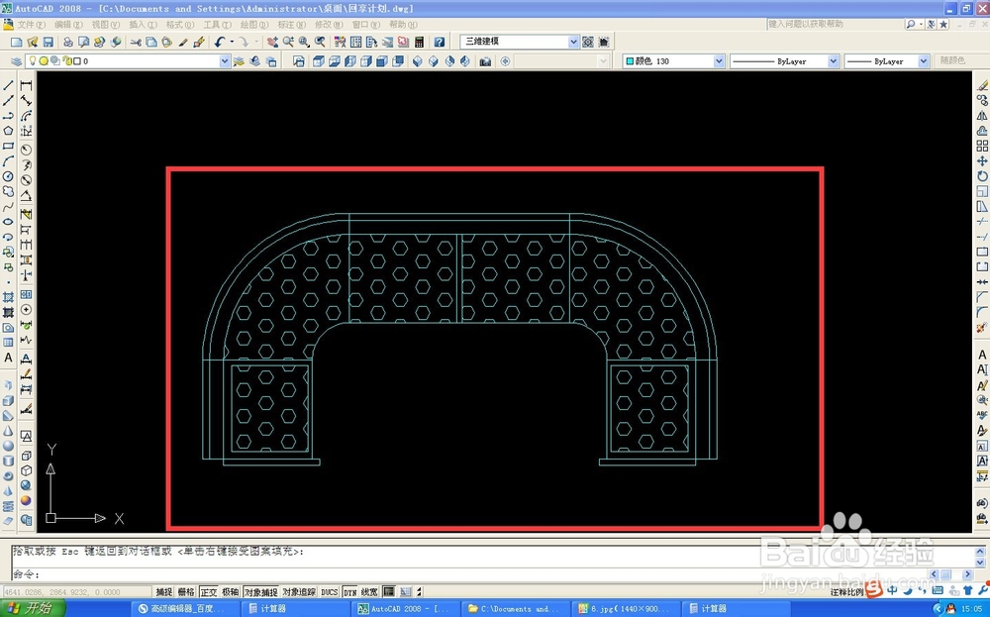
Task: Click the Redo arrow icon
Action: click(244, 42)
